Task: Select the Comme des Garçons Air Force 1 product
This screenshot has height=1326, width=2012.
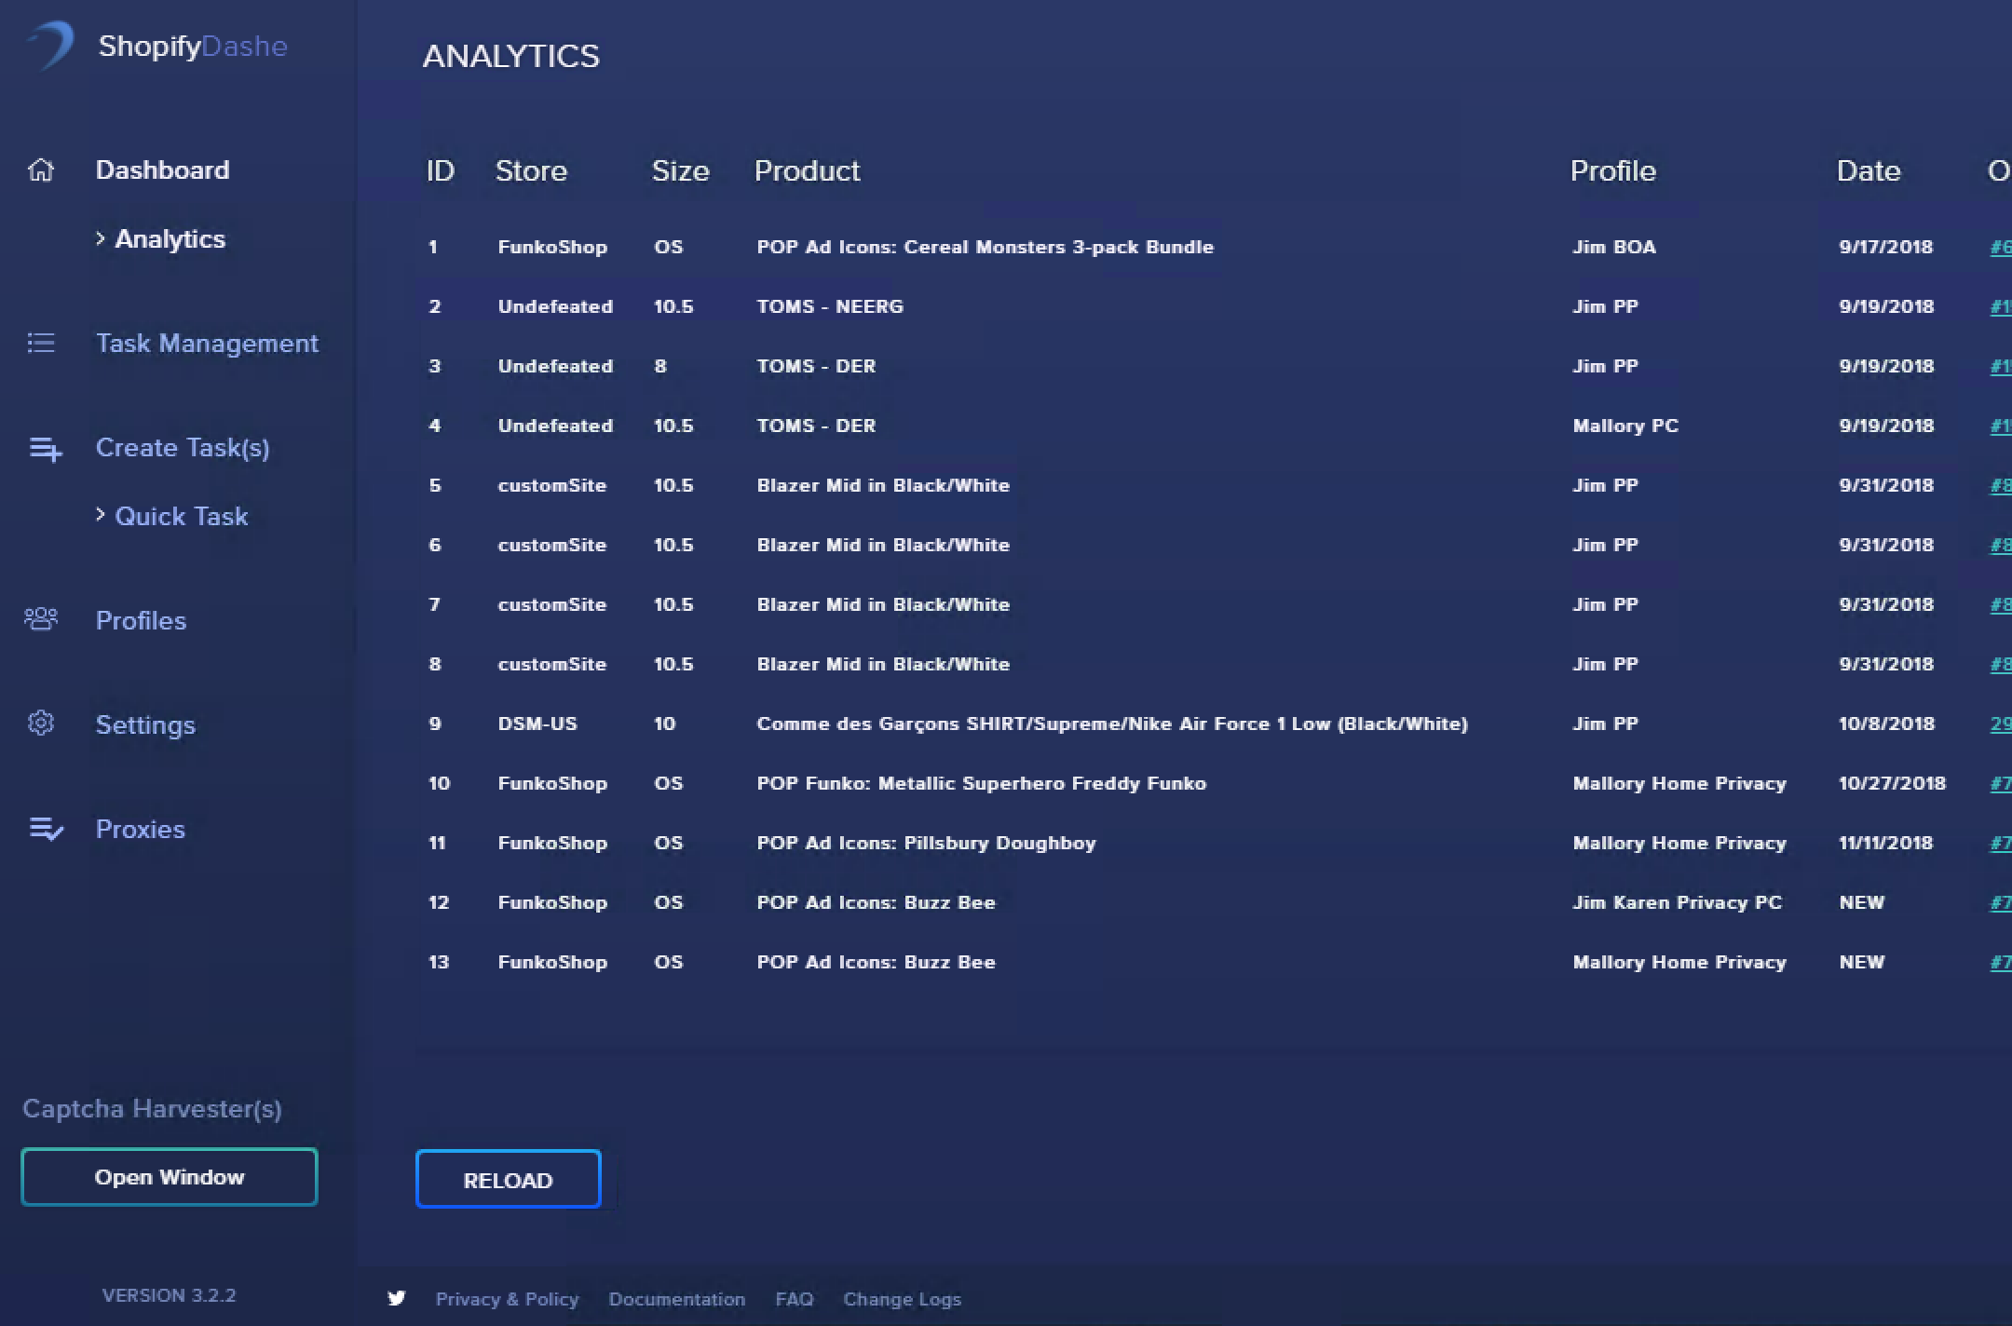Action: coord(1112,724)
